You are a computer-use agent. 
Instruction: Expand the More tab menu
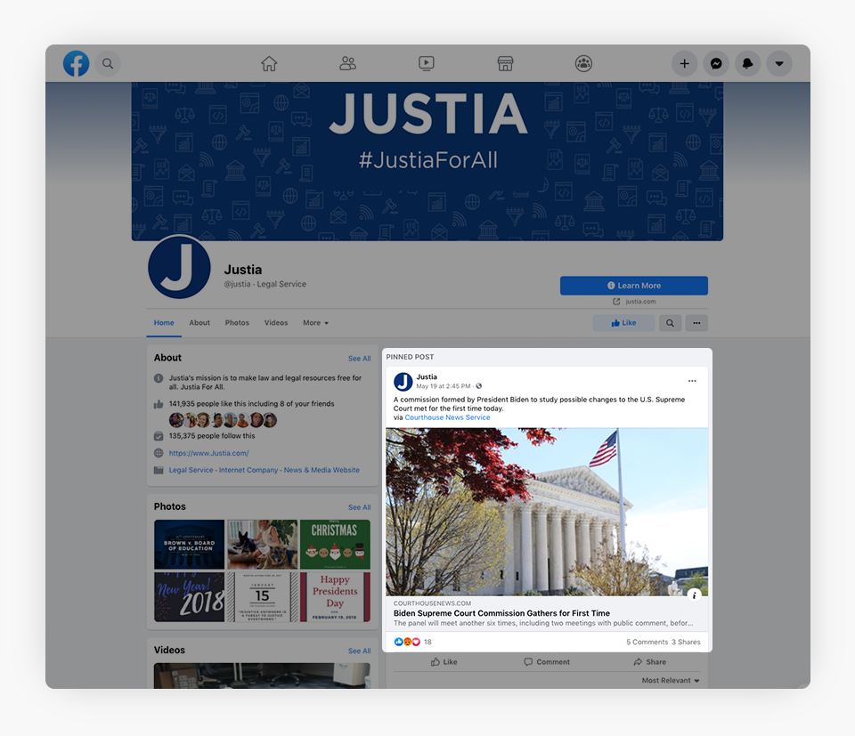315,323
